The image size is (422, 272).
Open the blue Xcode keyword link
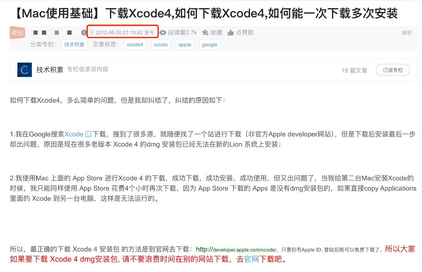pyautogui.click(x=74, y=134)
